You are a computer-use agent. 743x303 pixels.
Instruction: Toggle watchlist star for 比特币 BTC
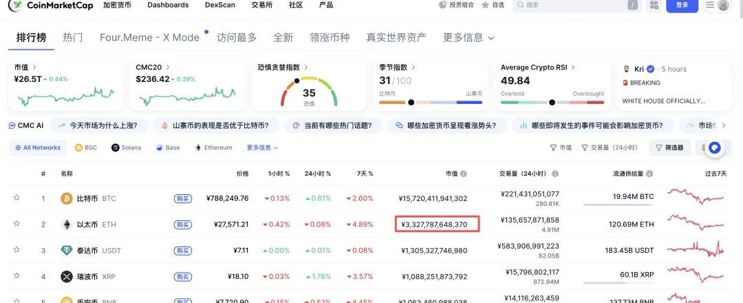[x=17, y=198]
